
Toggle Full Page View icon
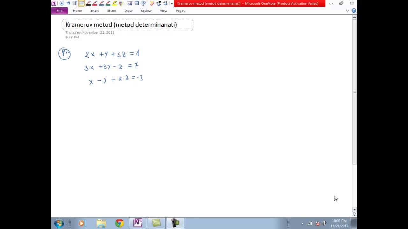click(x=81, y=3)
